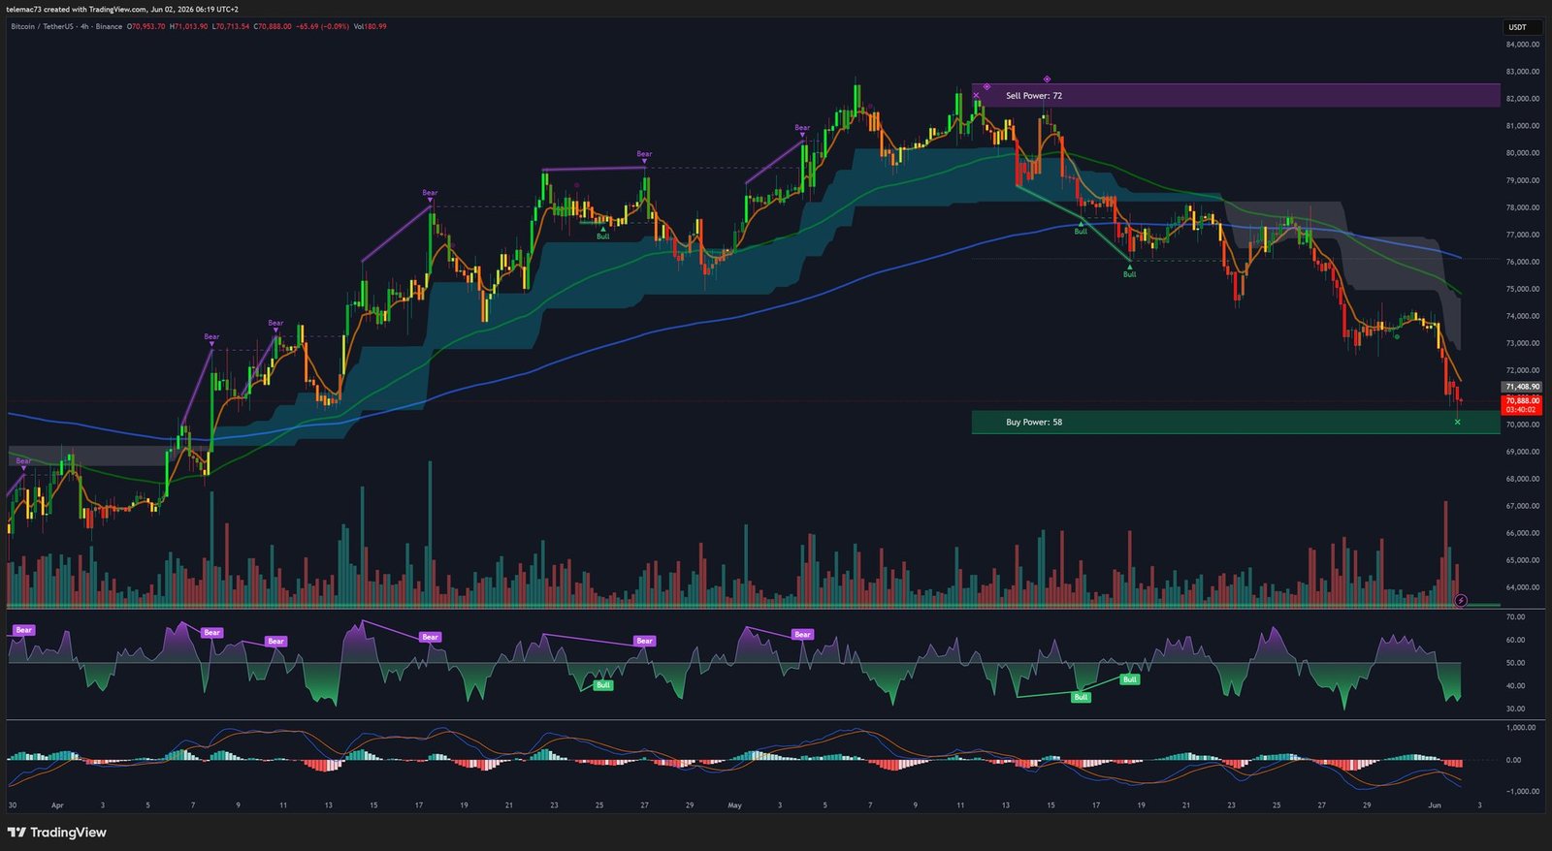Click the purple diamond marker above the Sell Power zone
The height and width of the screenshot is (851, 1552).
(x=1047, y=79)
